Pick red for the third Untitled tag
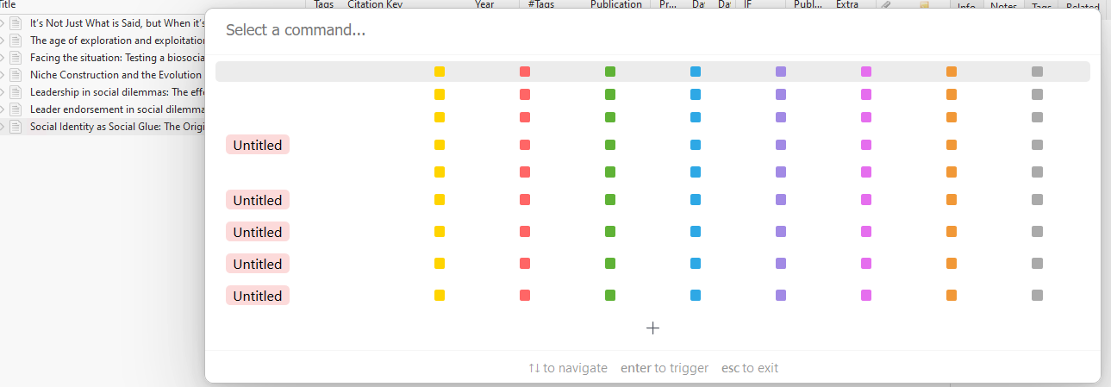 (525, 232)
